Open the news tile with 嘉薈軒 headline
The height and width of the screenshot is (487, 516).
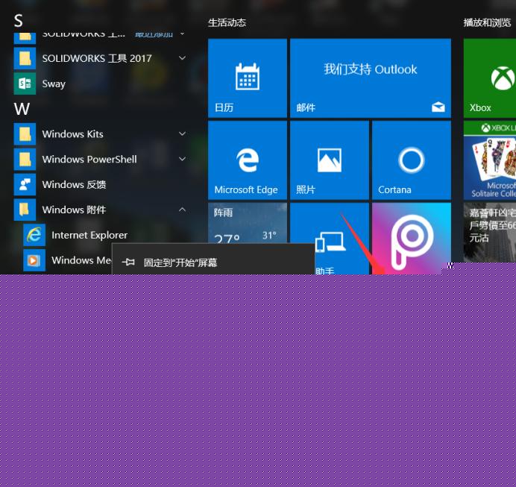click(490, 232)
